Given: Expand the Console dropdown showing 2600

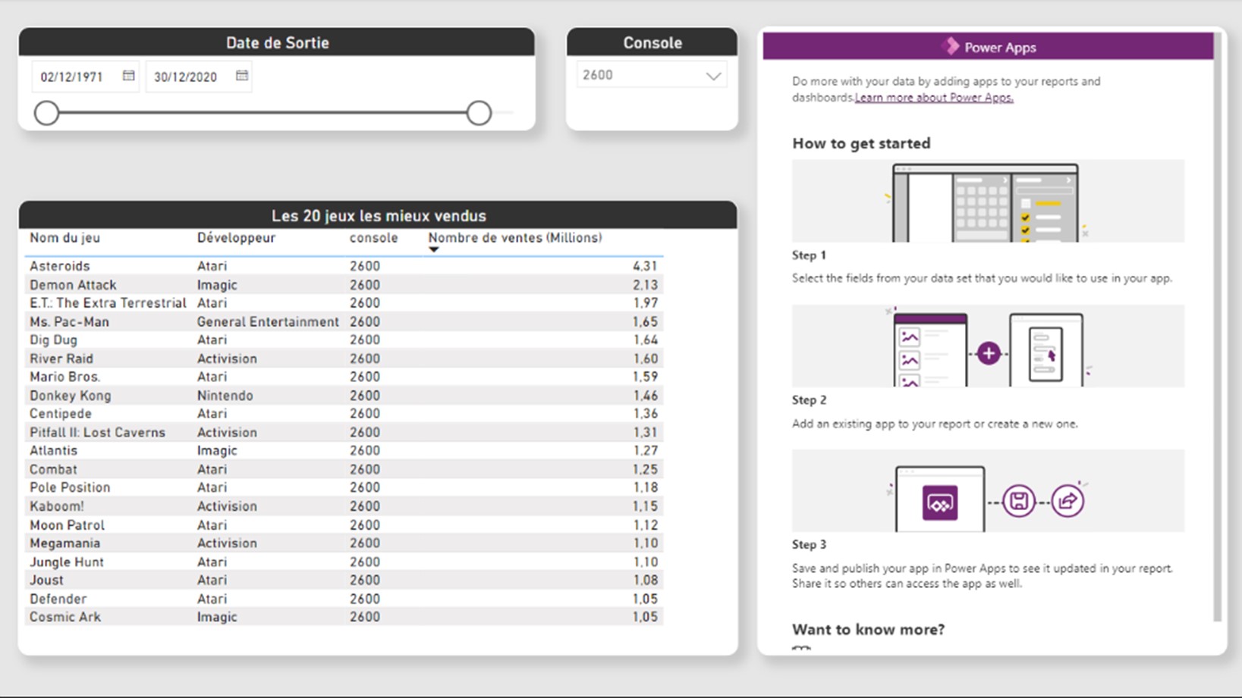Looking at the screenshot, I should (652, 75).
